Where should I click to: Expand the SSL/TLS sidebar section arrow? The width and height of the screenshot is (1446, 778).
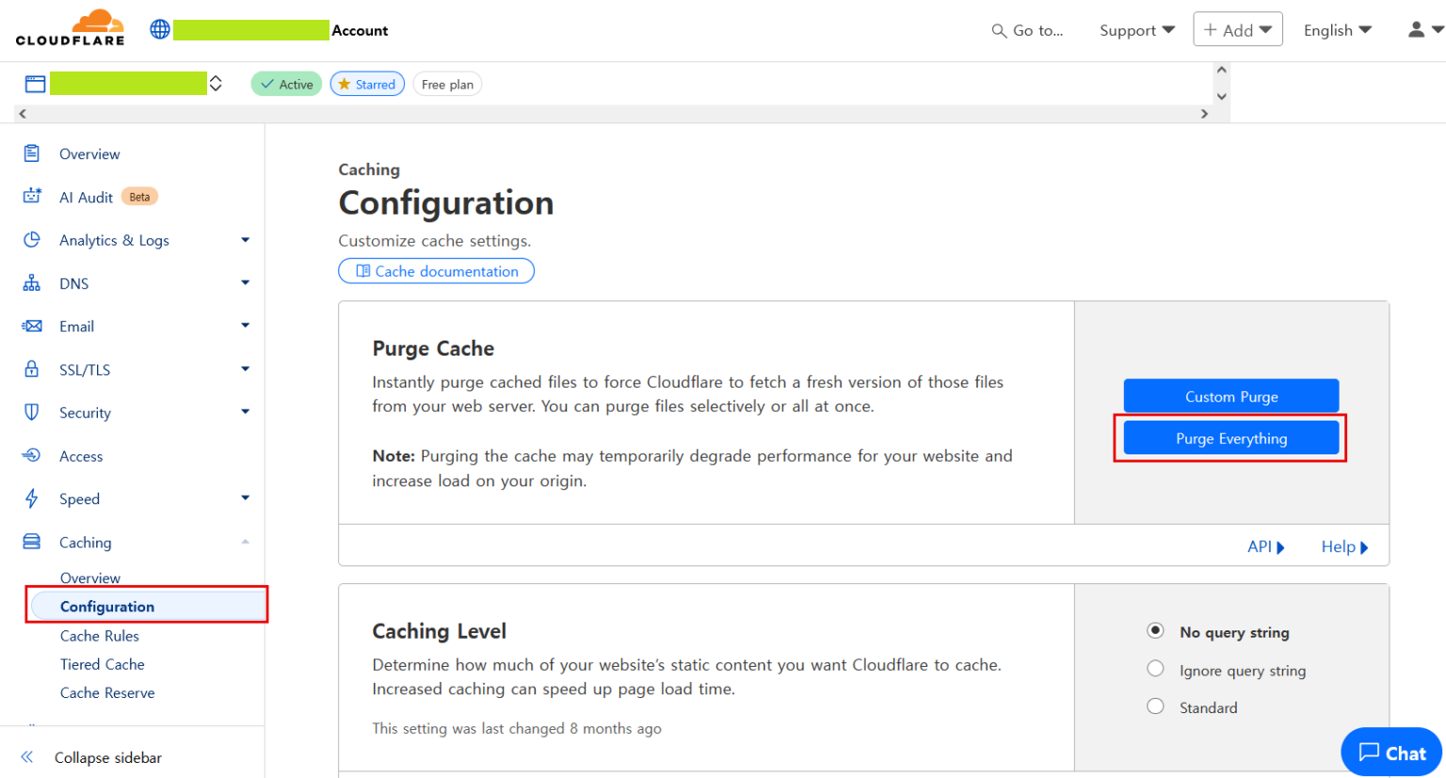click(x=246, y=369)
